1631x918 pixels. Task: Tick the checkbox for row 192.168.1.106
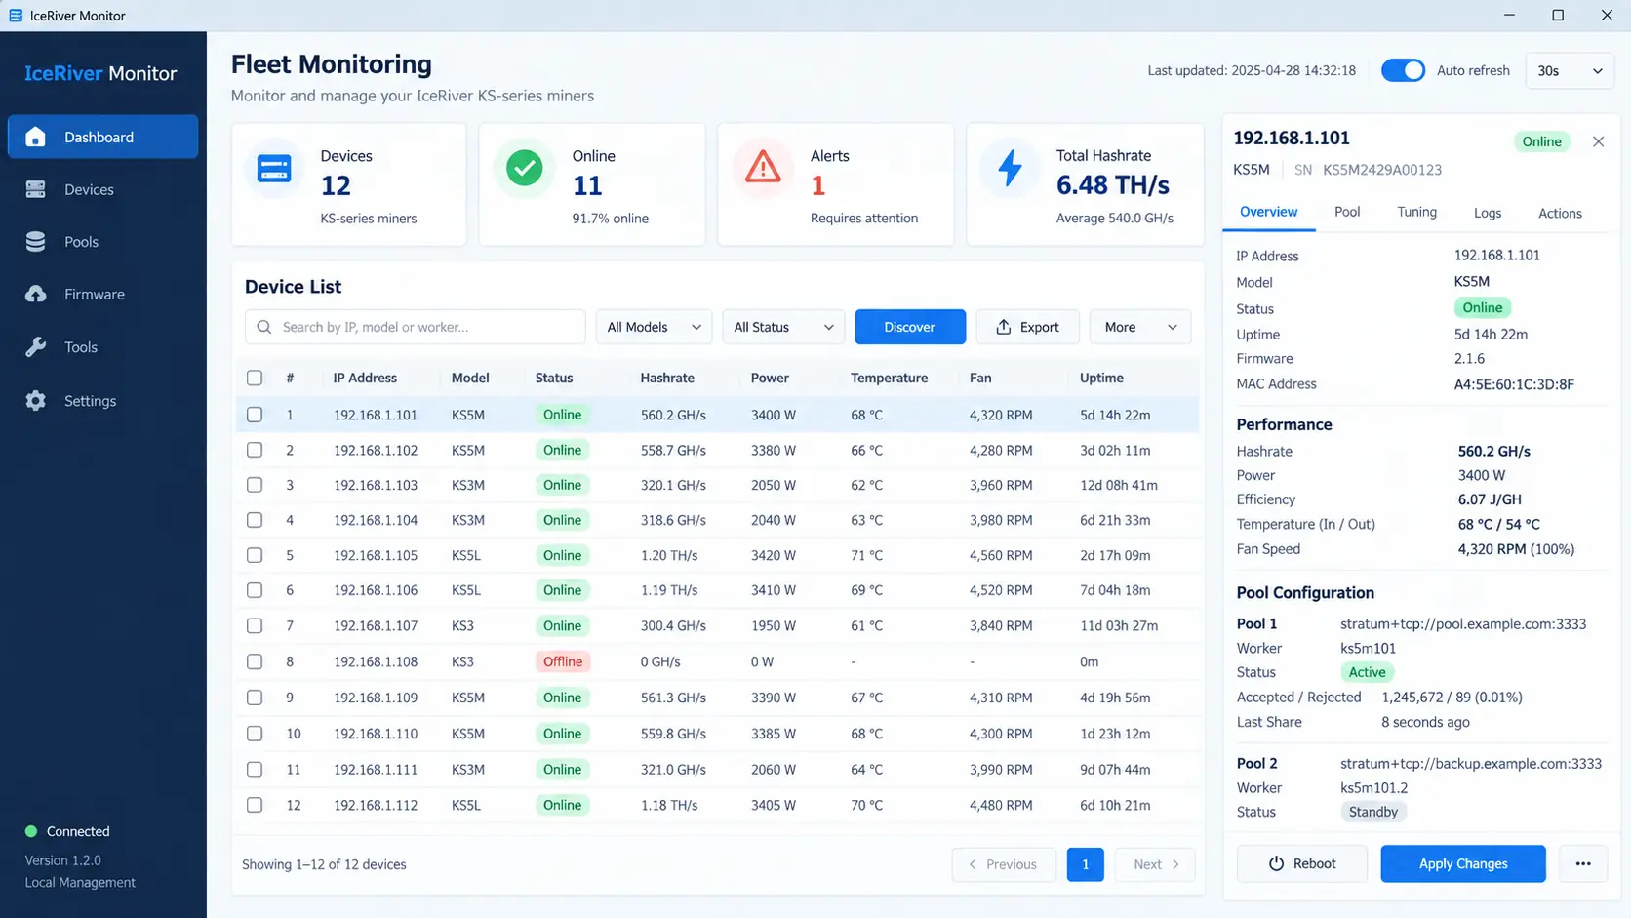255,590
